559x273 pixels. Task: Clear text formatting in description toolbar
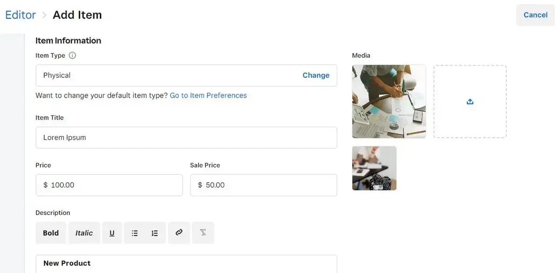click(203, 233)
